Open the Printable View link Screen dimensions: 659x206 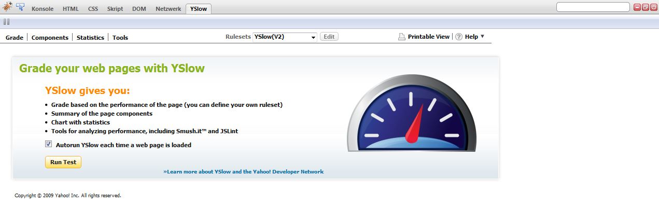point(429,37)
